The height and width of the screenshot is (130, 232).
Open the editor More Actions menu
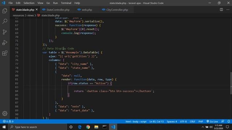point(228,10)
